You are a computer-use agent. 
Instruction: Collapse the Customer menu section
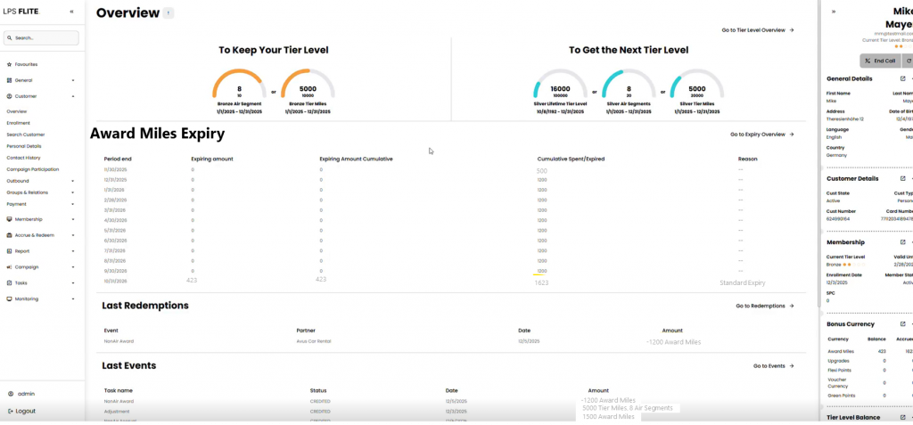(x=73, y=95)
